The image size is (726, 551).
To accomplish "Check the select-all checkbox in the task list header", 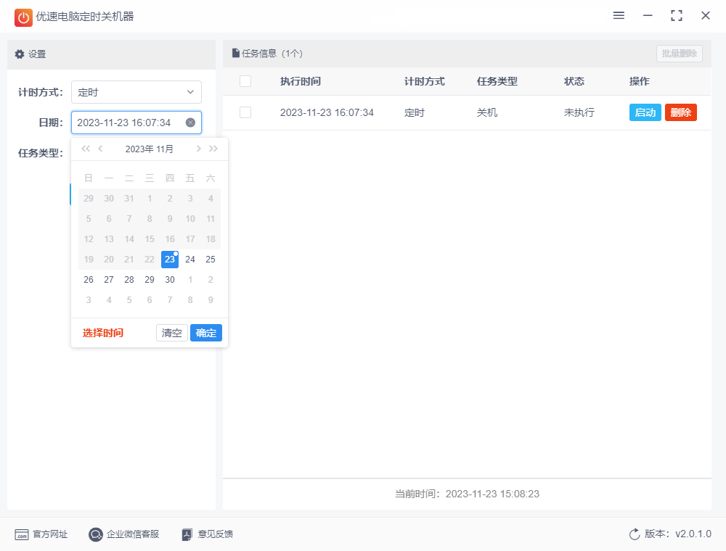I will pyautogui.click(x=245, y=81).
